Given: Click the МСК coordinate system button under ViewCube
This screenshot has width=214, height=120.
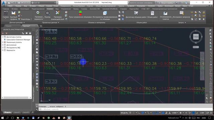Looking at the screenshot, I should point(196,47).
